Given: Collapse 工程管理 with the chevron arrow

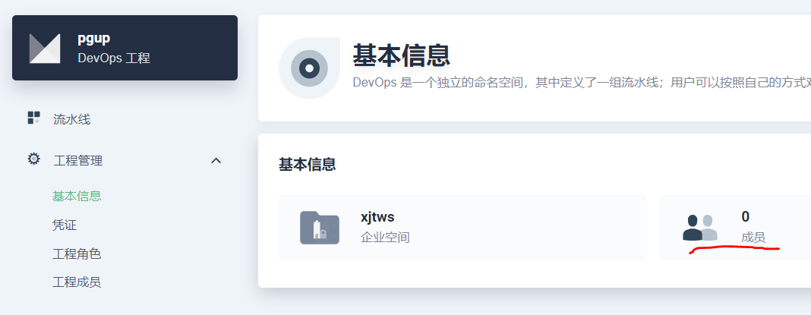Looking at the screenshot, I should point(216,160).
